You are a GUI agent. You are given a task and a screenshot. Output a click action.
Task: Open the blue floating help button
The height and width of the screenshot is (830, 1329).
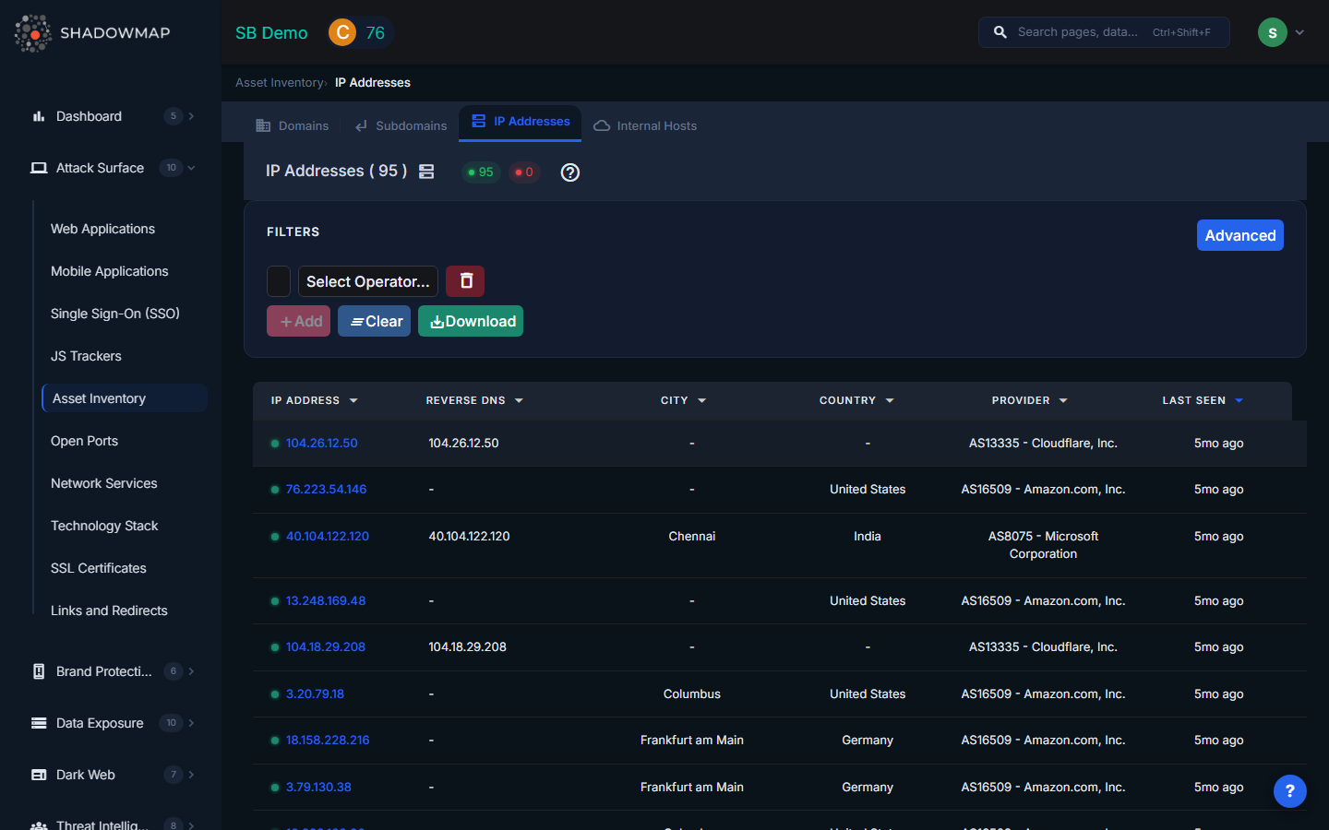1289,790
